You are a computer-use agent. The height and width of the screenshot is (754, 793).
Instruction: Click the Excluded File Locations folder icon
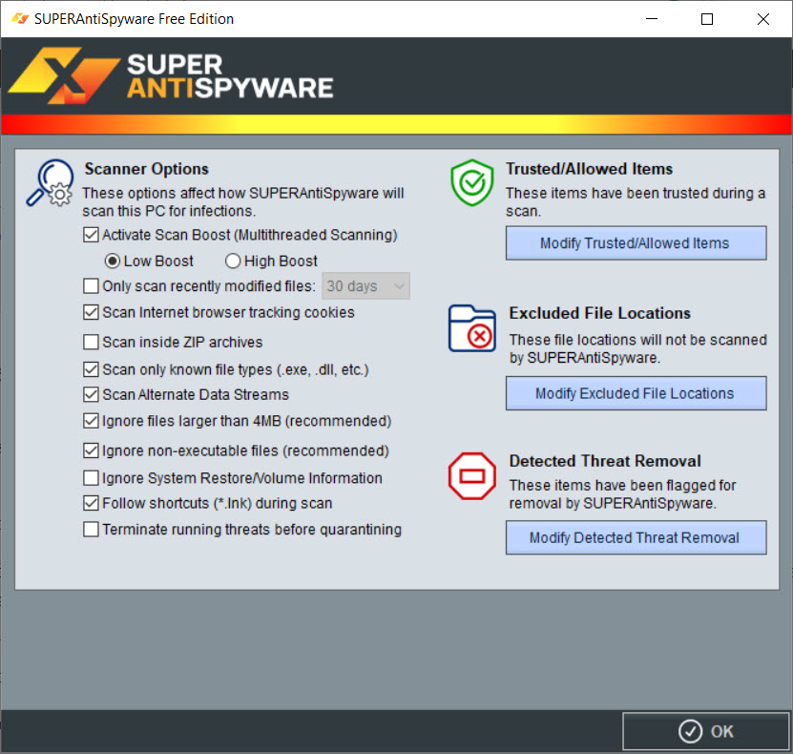coord(471,328)
